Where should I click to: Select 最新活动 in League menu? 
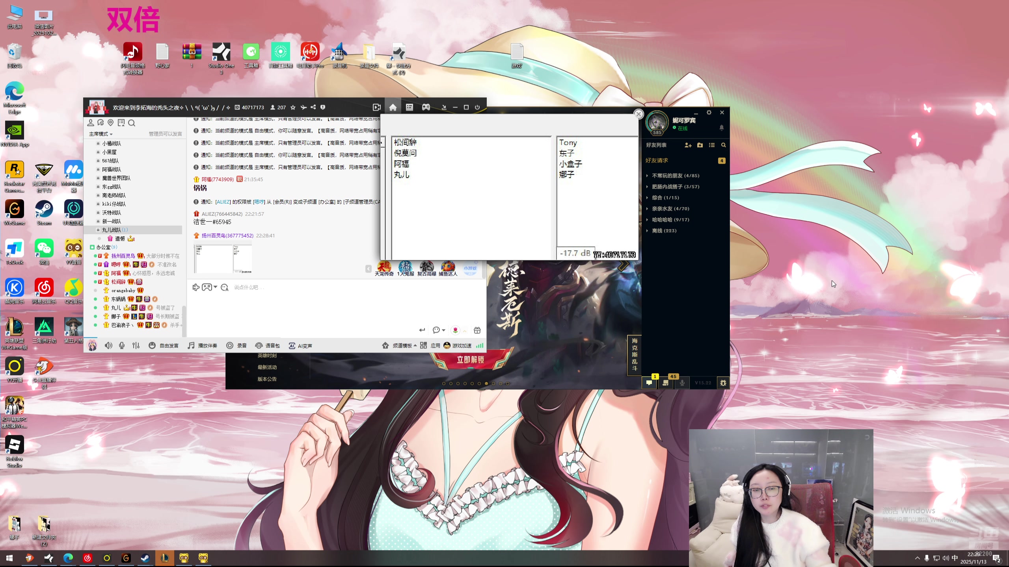coord(267,367)
